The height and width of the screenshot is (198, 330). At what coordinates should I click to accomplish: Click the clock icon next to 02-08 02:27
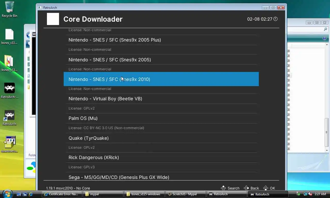275,19
